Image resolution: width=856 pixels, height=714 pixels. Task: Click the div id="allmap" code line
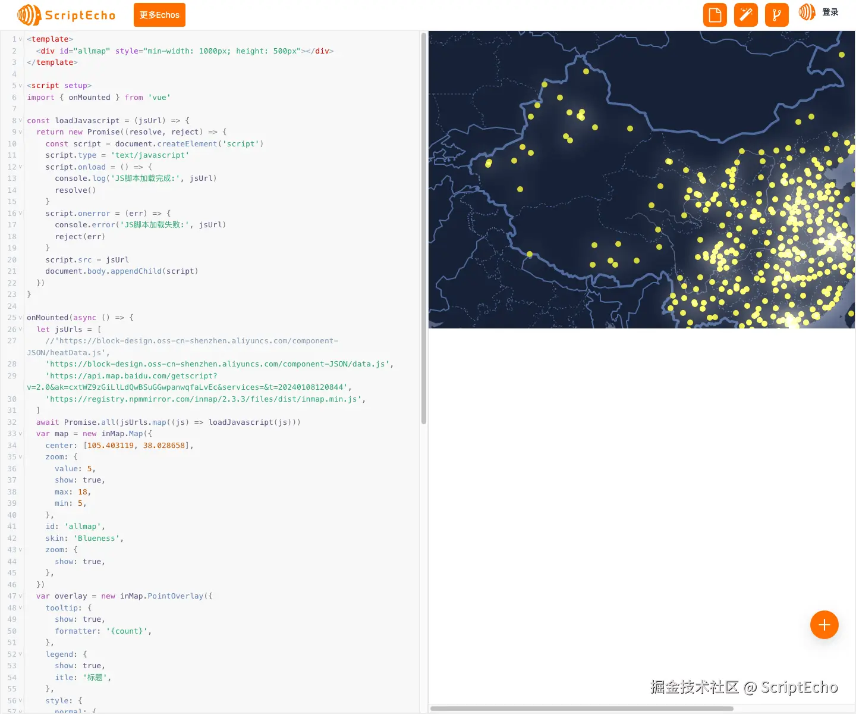tap(185, 51)
